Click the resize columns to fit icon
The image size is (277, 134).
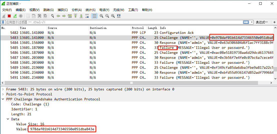(x=119, y=16)
